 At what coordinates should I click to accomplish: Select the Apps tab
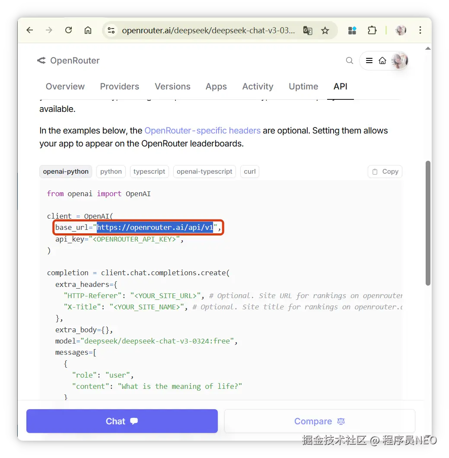216,86
